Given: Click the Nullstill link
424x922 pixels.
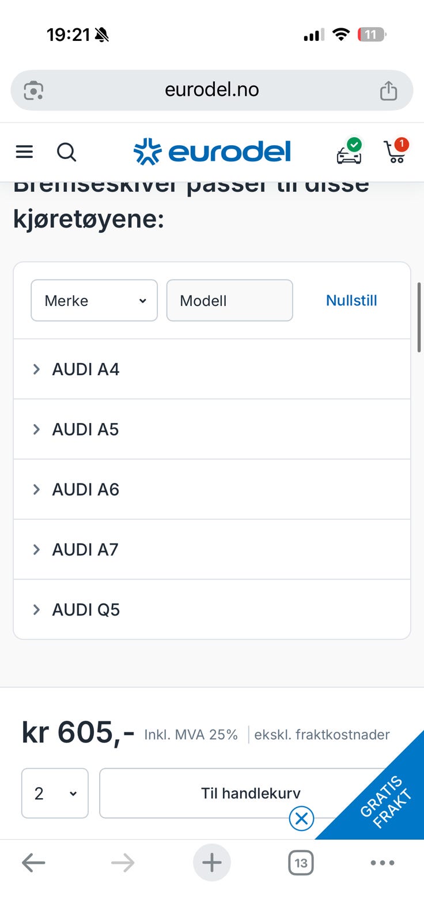Looking at the screenshot, I should coord(351,300).
